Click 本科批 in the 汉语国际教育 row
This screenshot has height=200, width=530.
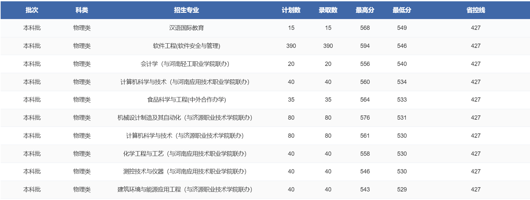click(32, 28)
